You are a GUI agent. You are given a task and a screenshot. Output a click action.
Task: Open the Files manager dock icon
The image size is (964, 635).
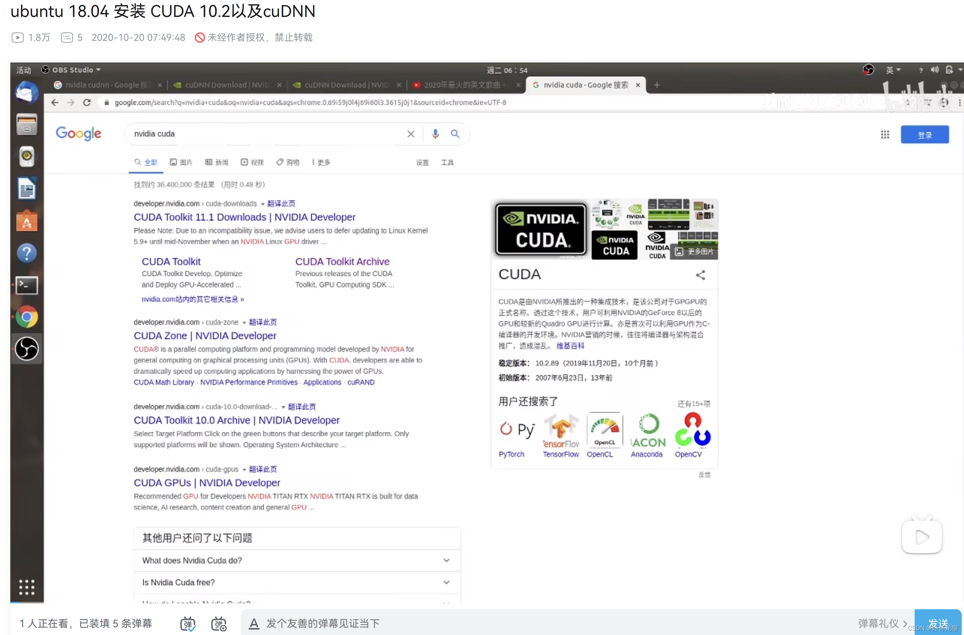click(x=27, y=124)
